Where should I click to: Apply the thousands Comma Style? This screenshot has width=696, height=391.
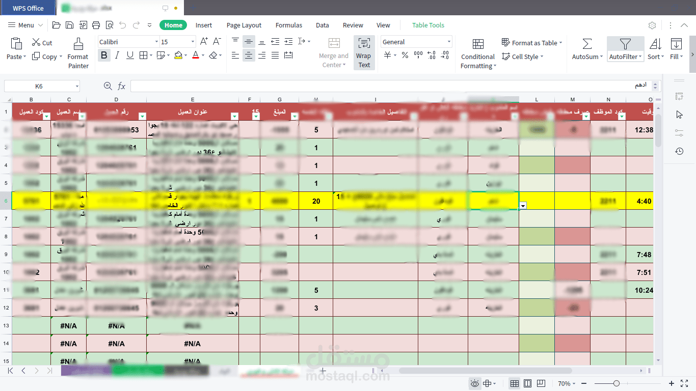pos(418,55)
